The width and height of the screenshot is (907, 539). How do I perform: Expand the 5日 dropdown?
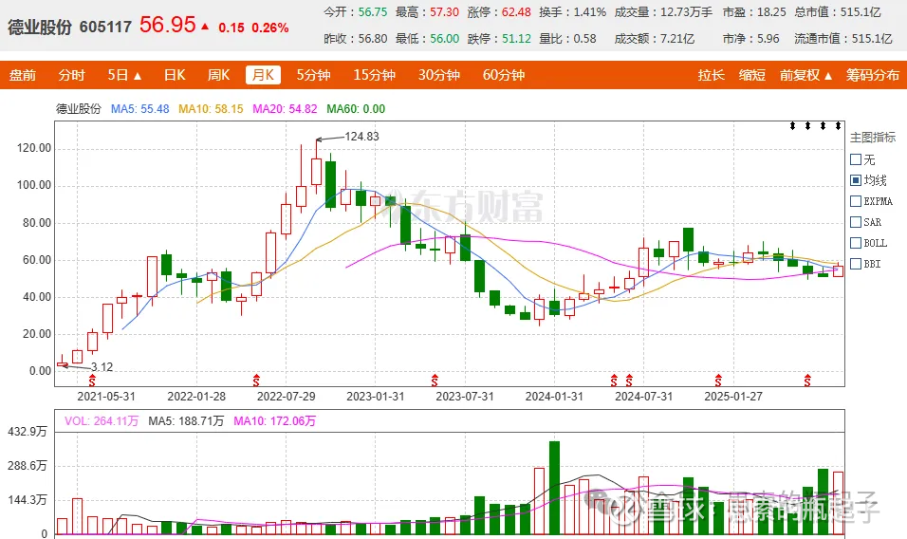point(124,75)
